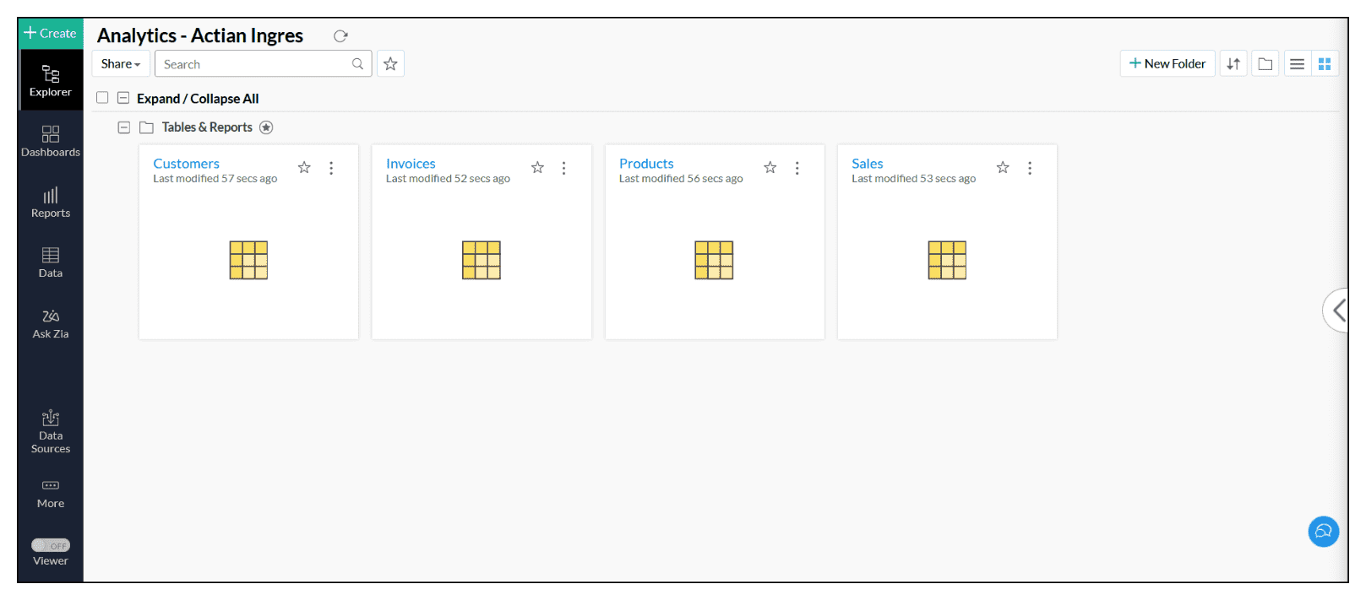Open Data Sources in sidebar
This screenshot has height=600, width=1366.
click(x=51, y=432)
